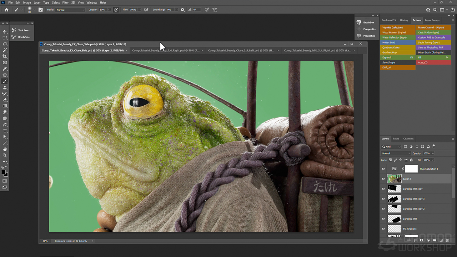Viewport: 457px width, 257px height.
Task: Open smoothing options gear
Action: (183, 10)
